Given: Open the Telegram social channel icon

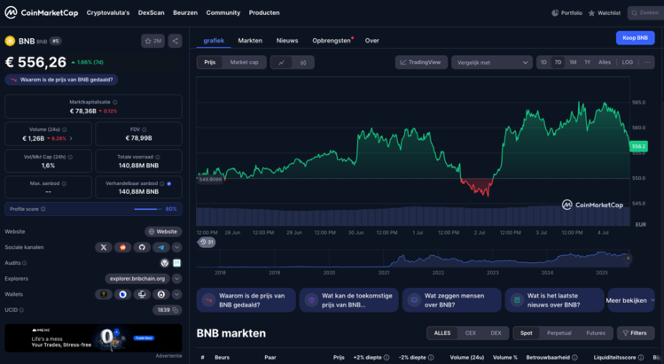Looking at the screenshot, I should (x=161, y=247).
